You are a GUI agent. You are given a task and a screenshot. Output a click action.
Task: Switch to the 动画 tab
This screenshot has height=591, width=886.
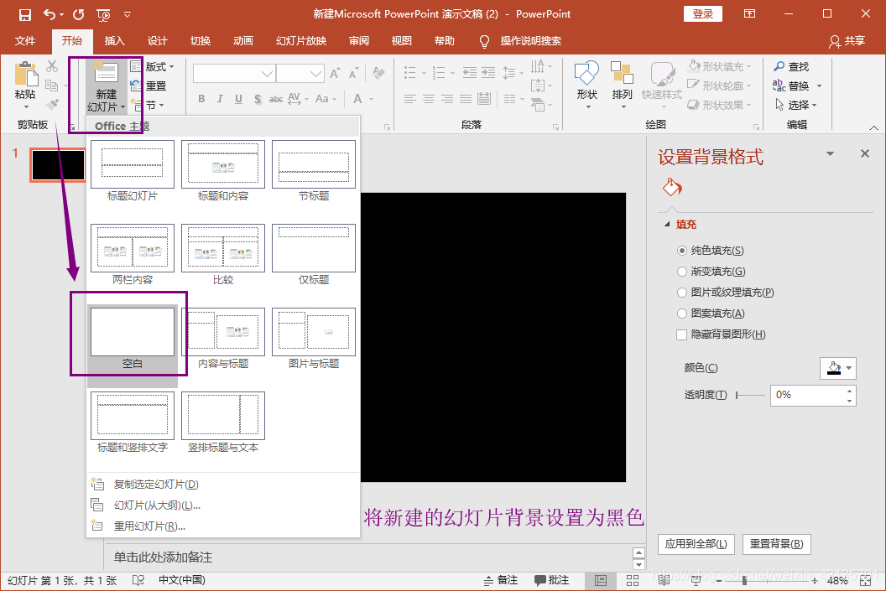243,40
